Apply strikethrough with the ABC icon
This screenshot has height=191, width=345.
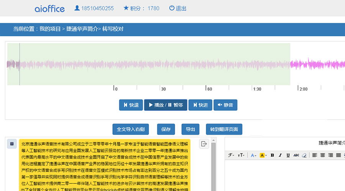[296, 155]
